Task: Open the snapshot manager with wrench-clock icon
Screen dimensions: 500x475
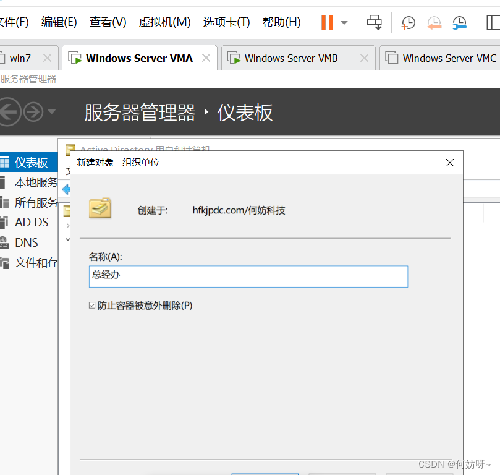Action: click(459, 23)
